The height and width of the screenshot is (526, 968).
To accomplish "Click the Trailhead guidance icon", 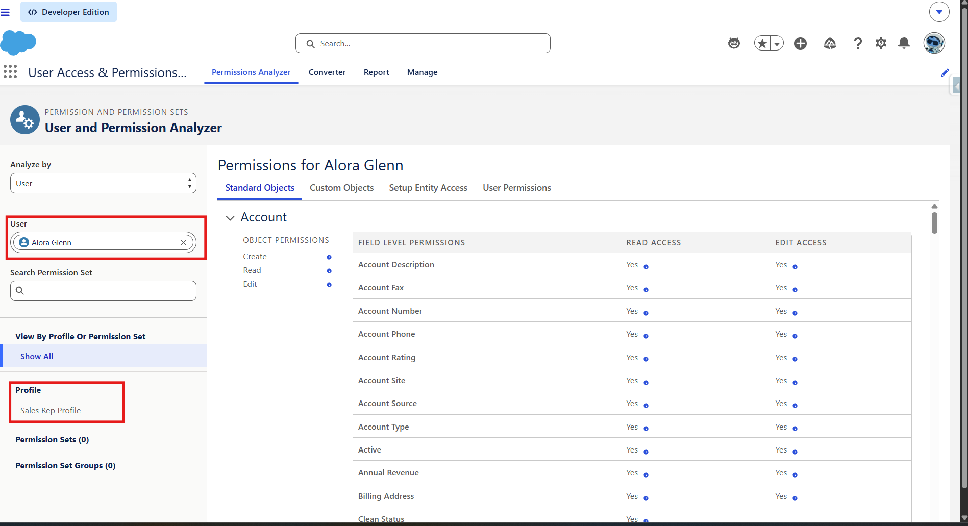I will pyautogui.click(x=830, y=43).
